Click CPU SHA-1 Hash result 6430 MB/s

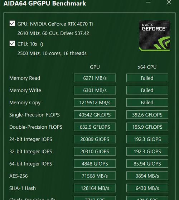click(147, 188)
